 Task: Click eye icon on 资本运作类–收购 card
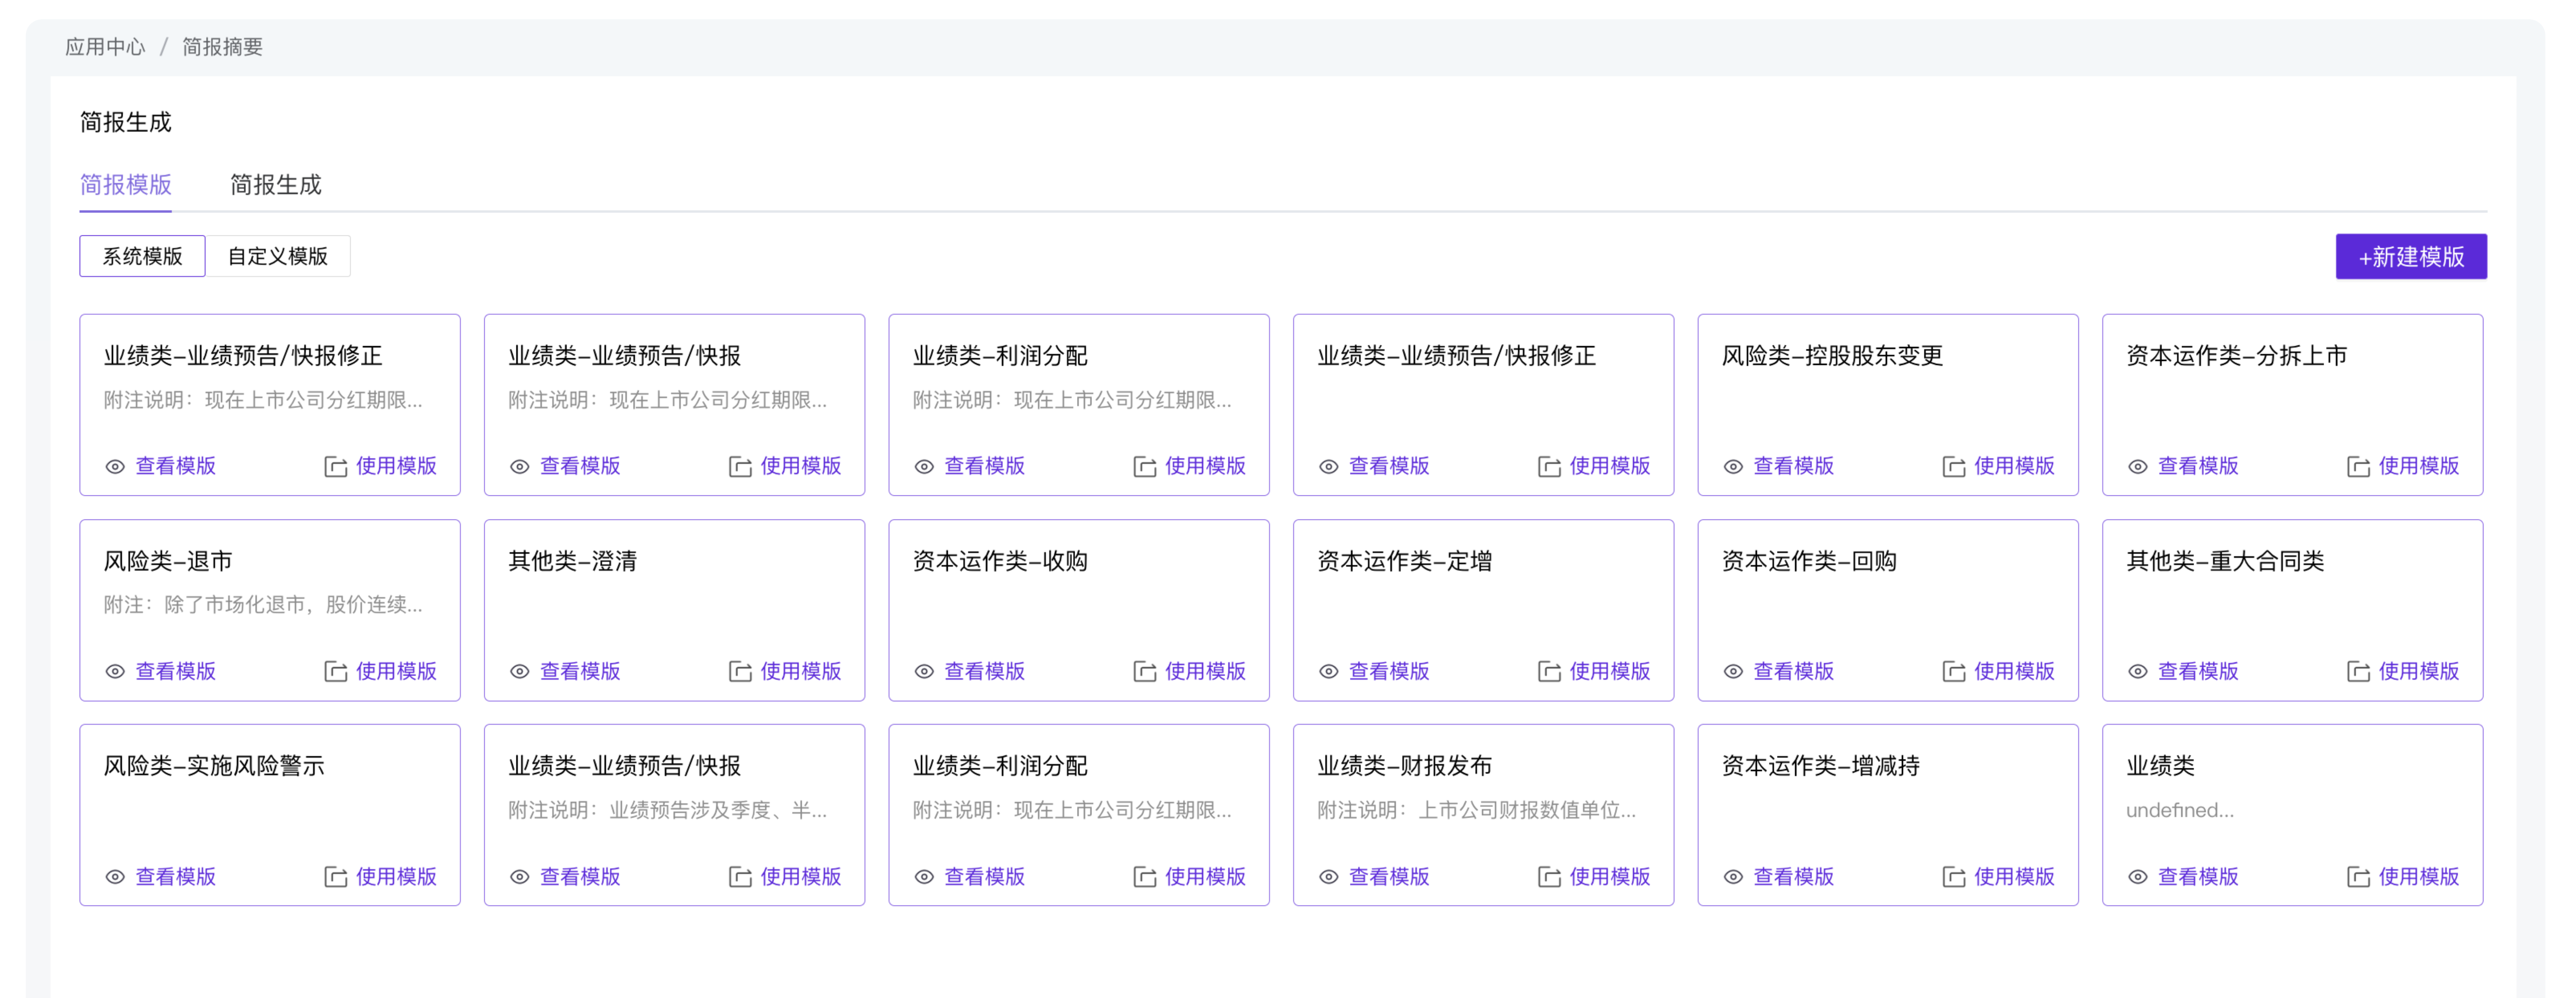pyautogui.click(x=924, y=672)
